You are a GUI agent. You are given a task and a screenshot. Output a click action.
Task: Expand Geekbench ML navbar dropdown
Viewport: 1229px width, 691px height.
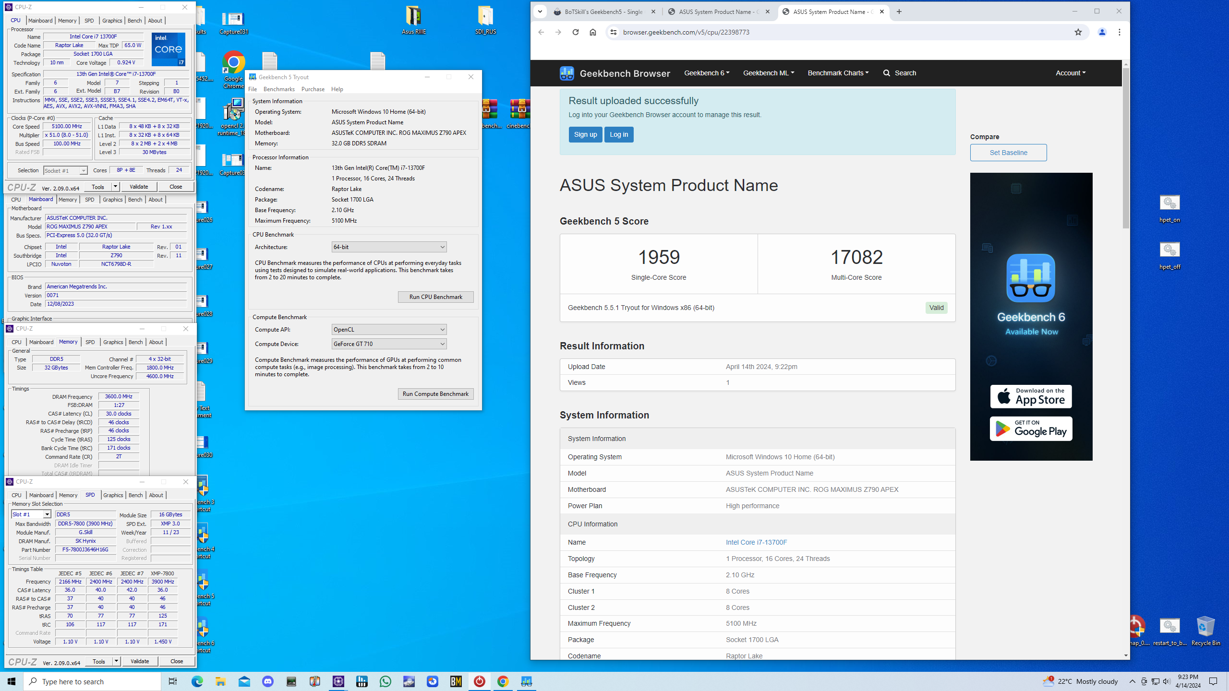(769, 73)
